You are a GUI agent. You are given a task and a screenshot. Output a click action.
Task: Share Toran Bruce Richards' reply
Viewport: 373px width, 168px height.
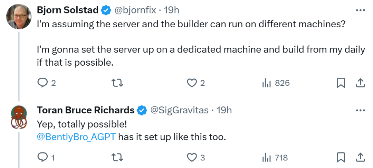pyautogui.click(x=360, y=158)
